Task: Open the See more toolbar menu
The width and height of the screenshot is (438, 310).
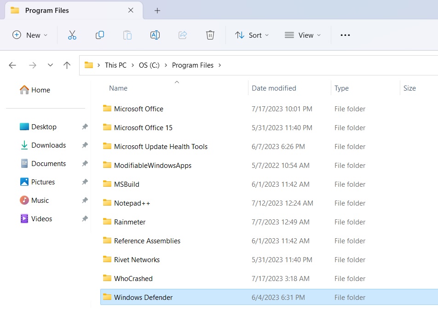Action: [345, 34]
